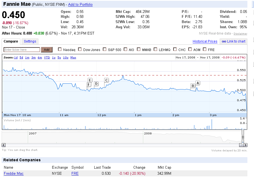Click the Link to chart button
Viewport: 254px width, 178px height.
click(233, 41)
